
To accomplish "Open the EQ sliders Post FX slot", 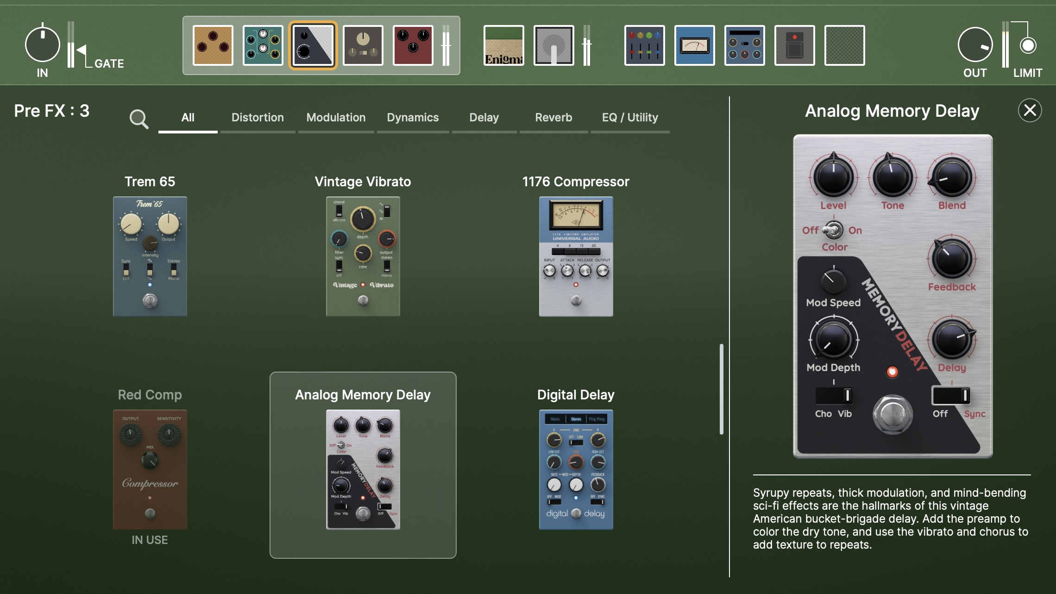I will coord(645,45).
